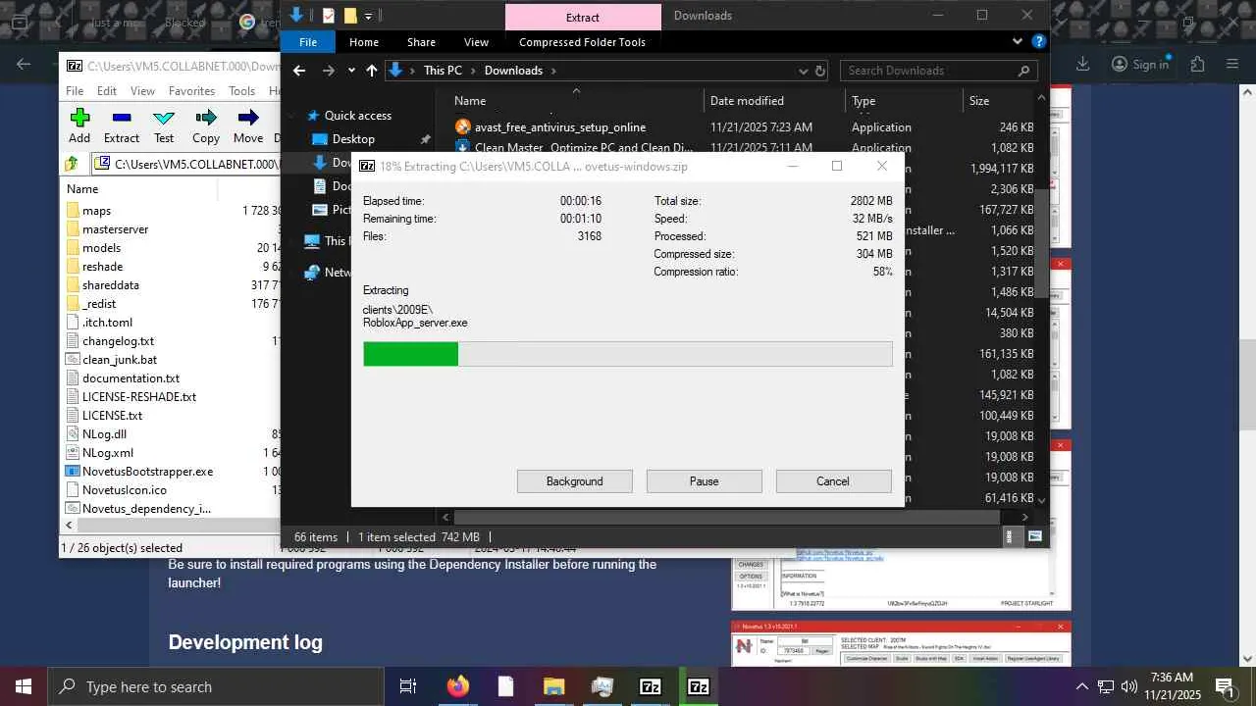Click the Windows taskbar search box
The height and width of the screenshot is (706, 1256).
216,686
